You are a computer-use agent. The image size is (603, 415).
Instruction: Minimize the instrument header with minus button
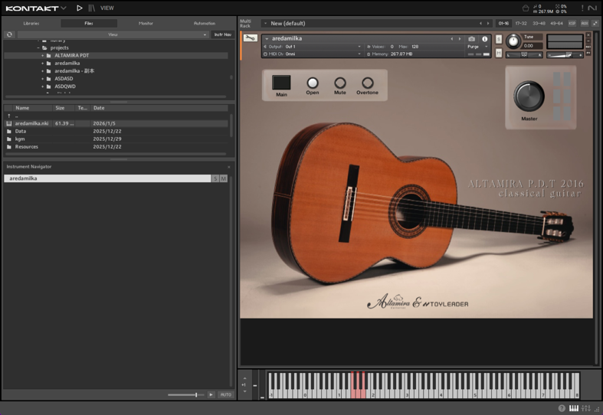[x=588, y=41]
